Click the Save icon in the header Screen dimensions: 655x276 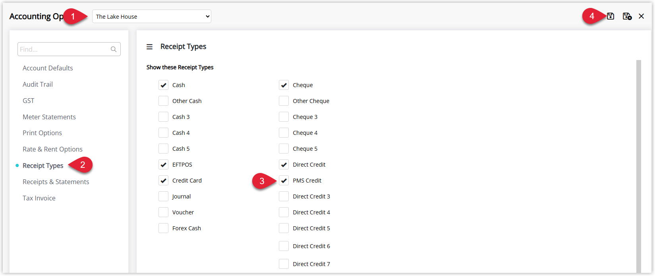click(611, 16)
